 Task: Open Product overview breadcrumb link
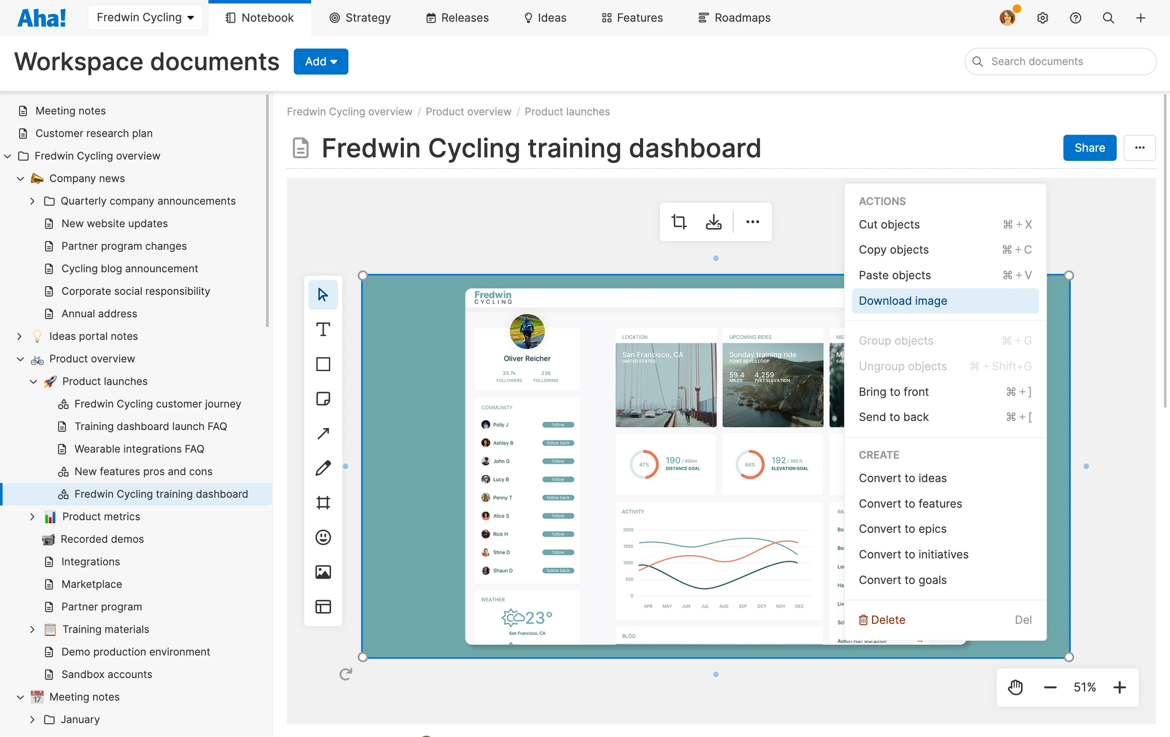tap(468, 111)
